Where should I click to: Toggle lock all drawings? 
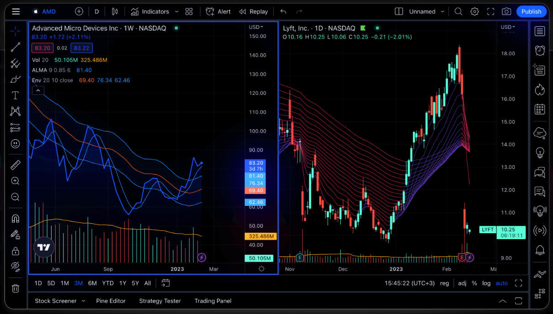pos(15,251)
